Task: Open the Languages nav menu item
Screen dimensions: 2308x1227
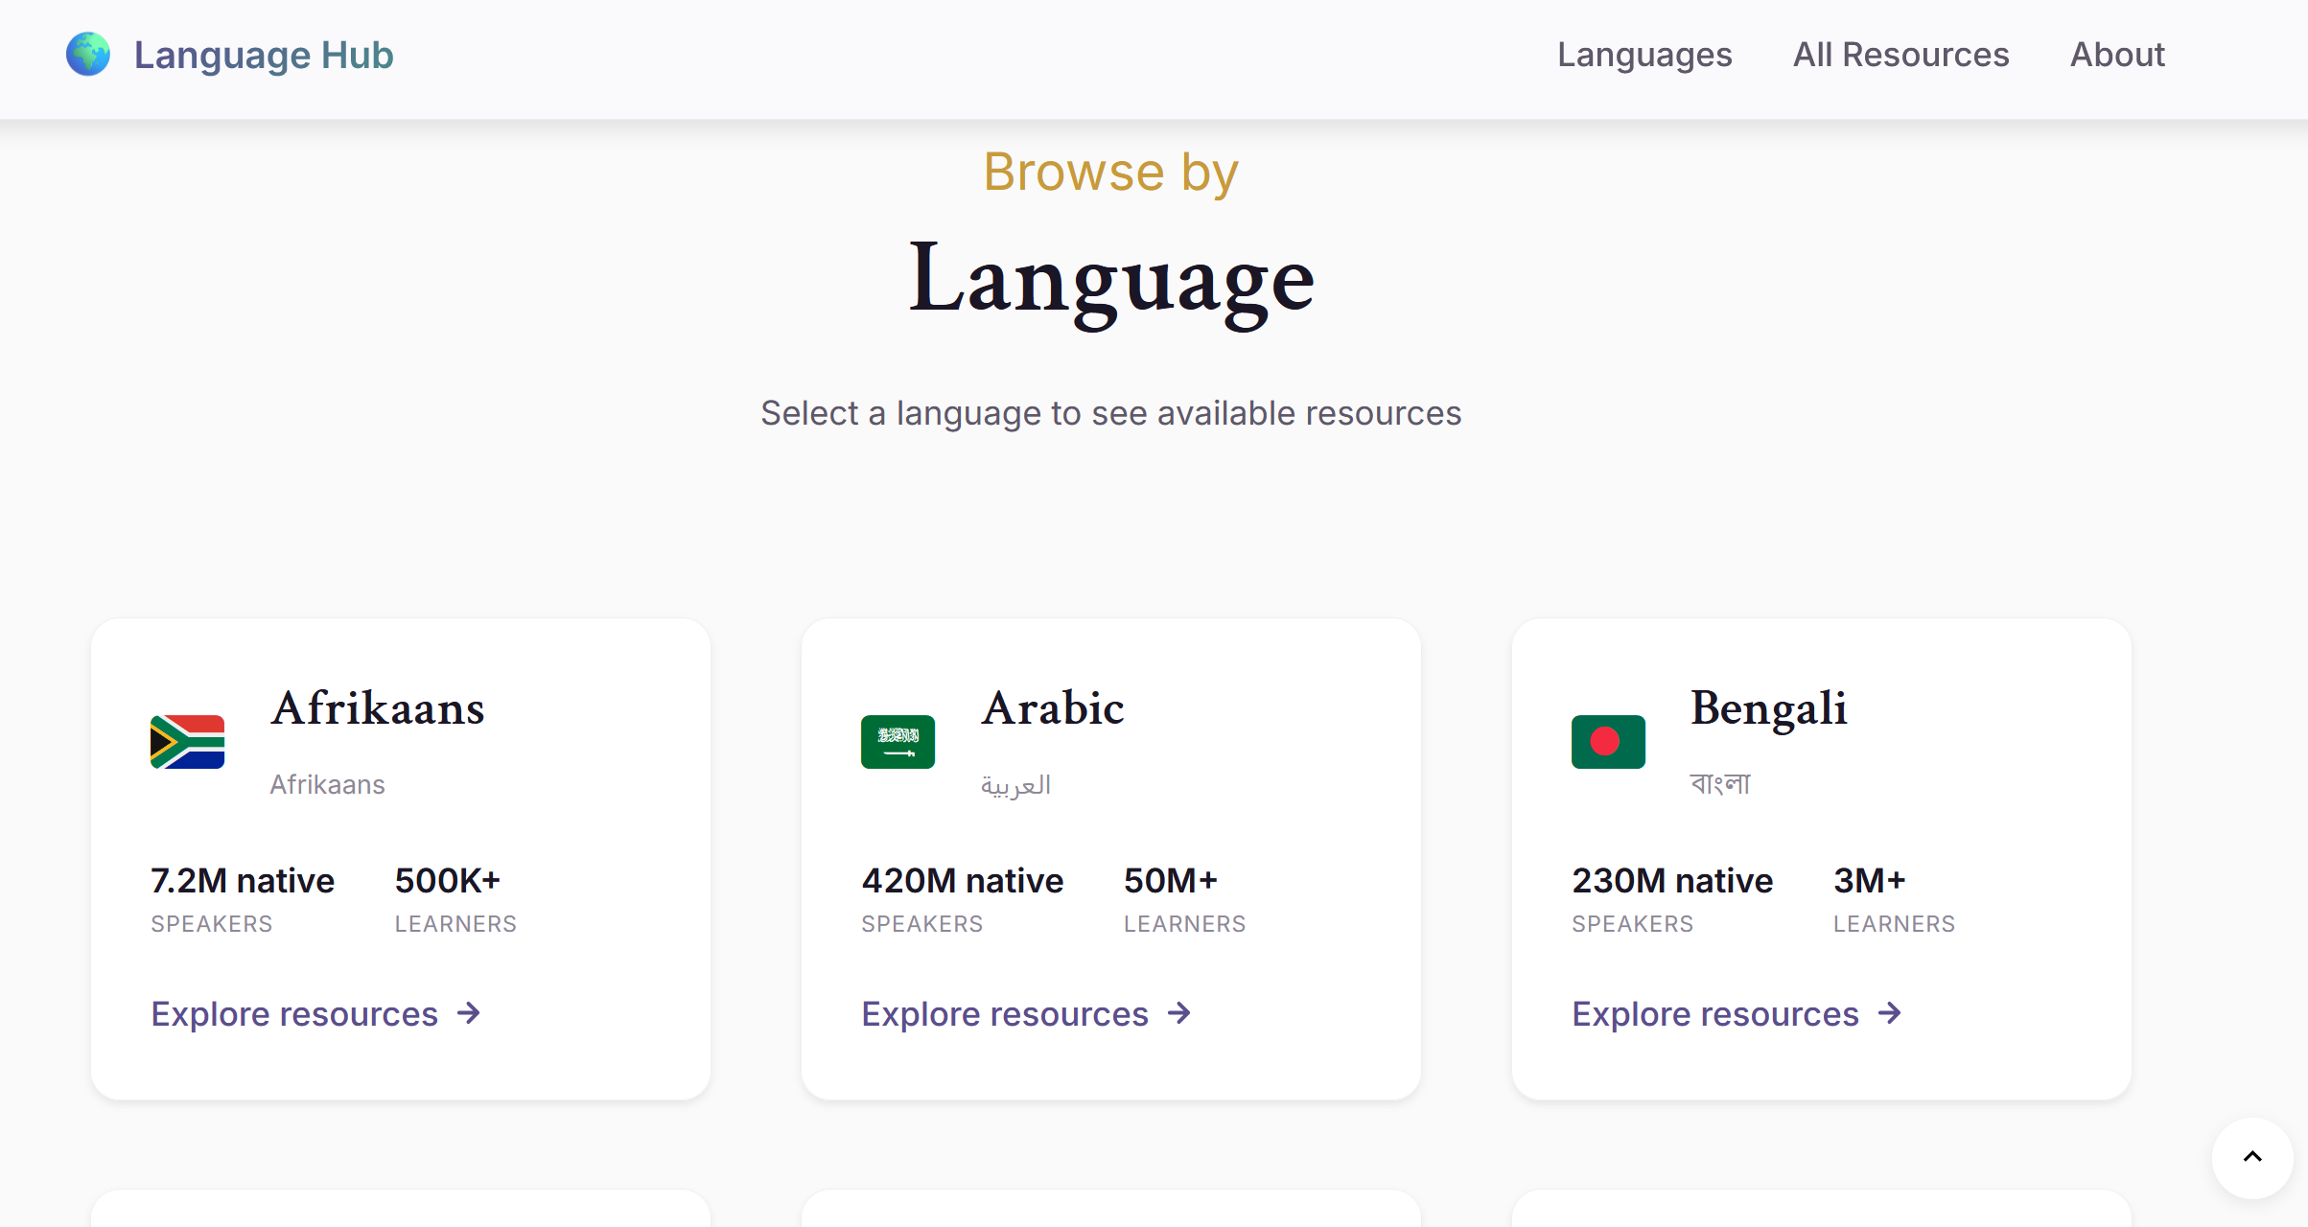Action: coord(1644,55)
